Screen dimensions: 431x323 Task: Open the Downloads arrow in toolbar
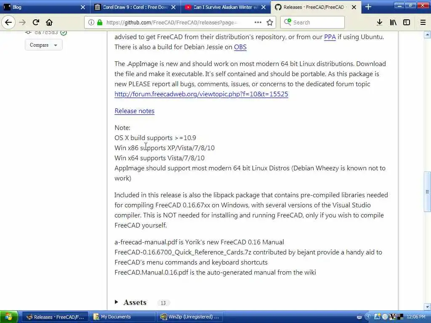click(x=380, y=22)
